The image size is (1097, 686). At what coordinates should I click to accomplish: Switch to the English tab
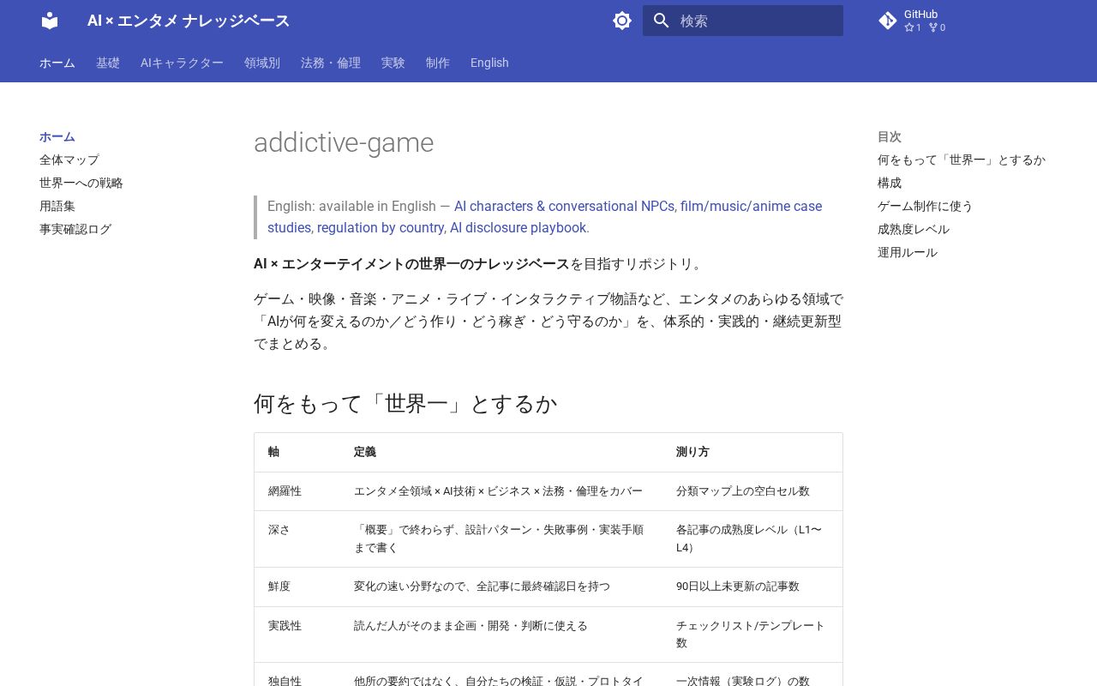point(489,63)
